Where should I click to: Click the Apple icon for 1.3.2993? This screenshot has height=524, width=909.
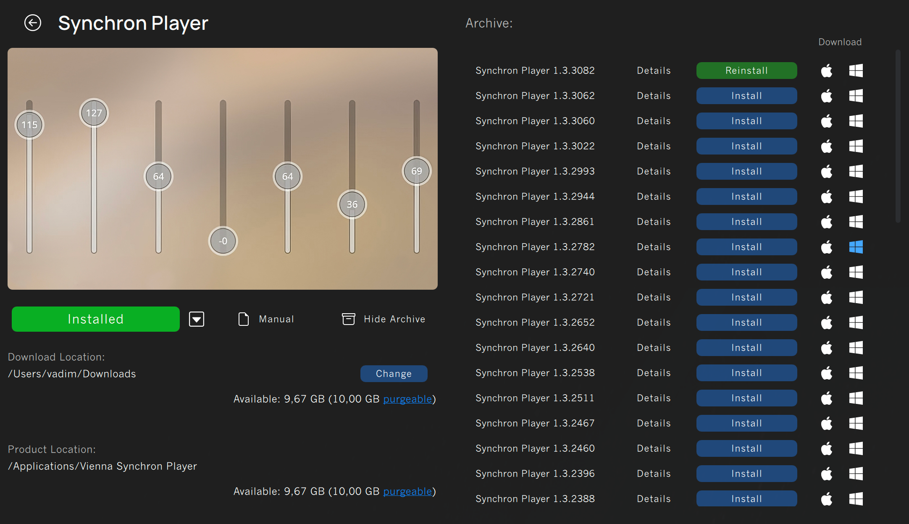click(827, 171)
